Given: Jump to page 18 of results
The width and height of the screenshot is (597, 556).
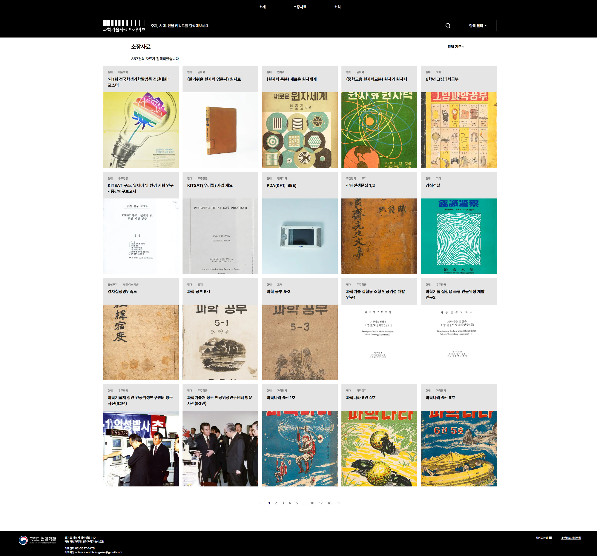Looking at the screenshot, I should (329, 503).
